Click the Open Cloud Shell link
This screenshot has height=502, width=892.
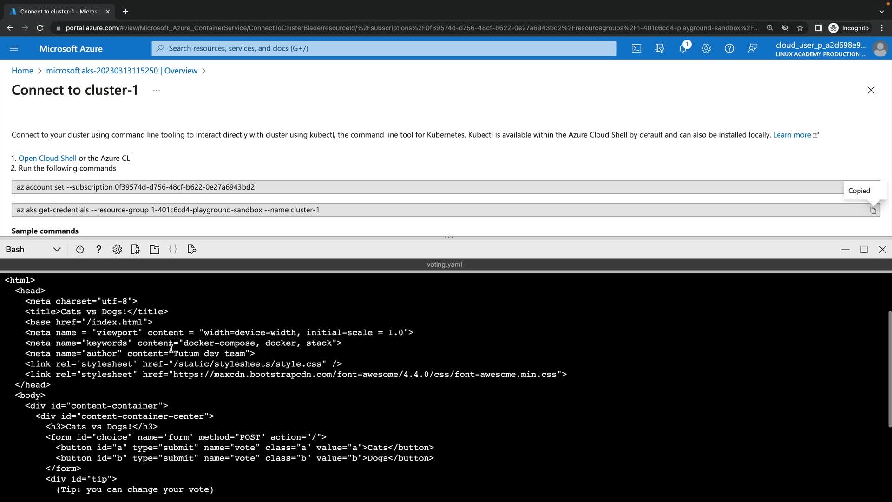tap(47, 158)
